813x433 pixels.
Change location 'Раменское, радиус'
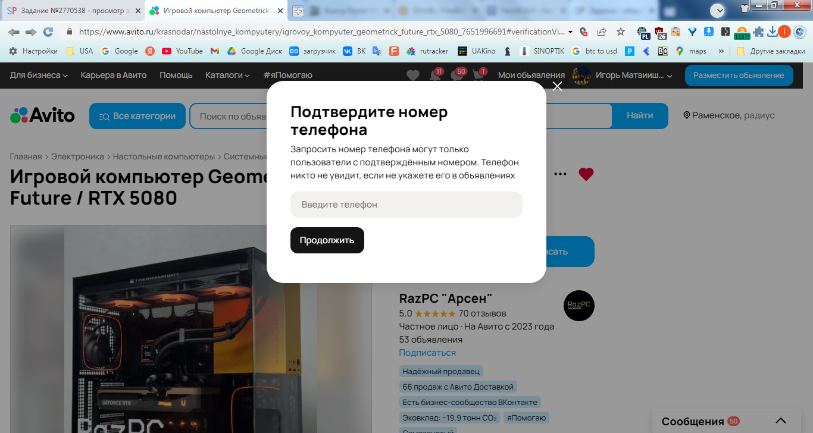(729, 115)
